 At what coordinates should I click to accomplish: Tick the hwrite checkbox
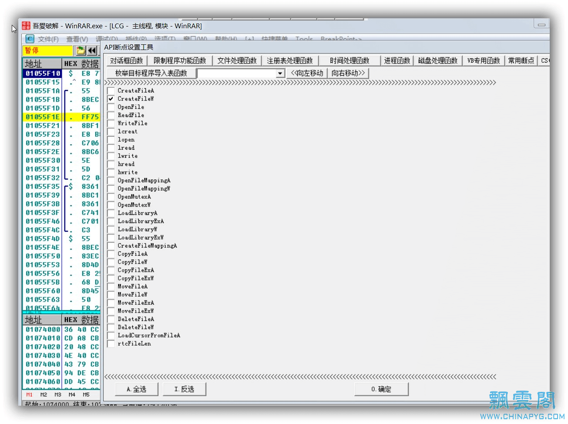coord(111,172)
